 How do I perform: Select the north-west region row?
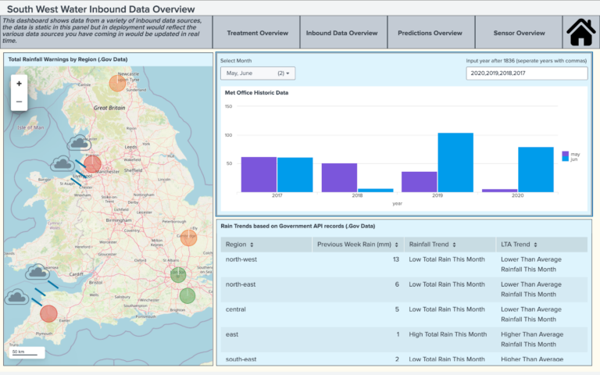pos(404,264)
